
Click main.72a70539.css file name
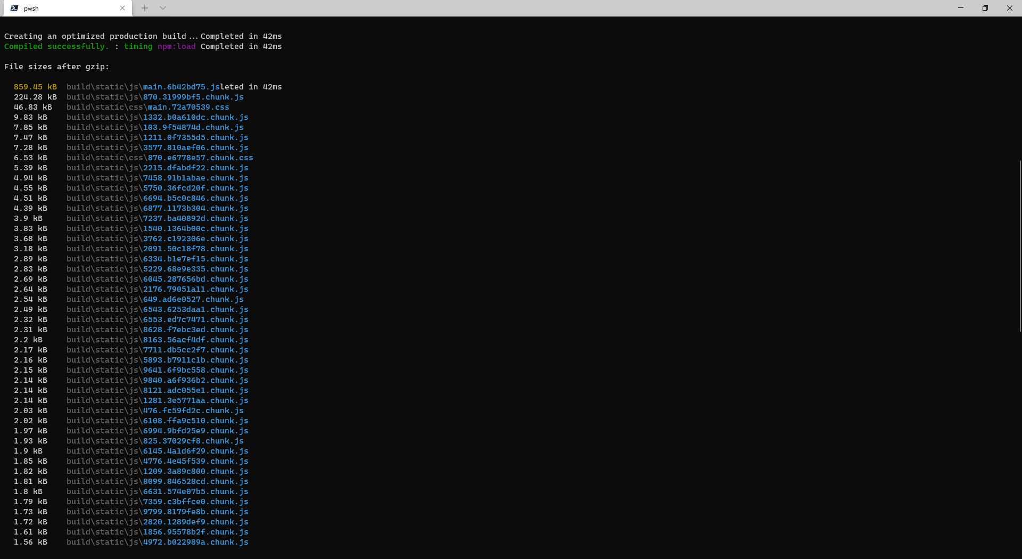coord(188,107)
